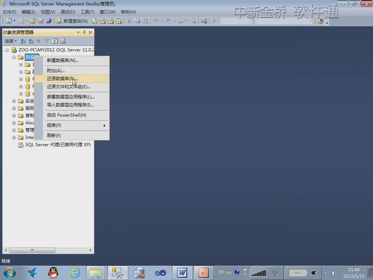This screenshot has width=373, height=280.
Task: Open QQ penguin in taskbar
Action: (x=53, y=273)
